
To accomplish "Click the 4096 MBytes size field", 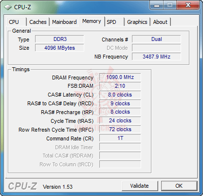I will [x=59, y=48].
